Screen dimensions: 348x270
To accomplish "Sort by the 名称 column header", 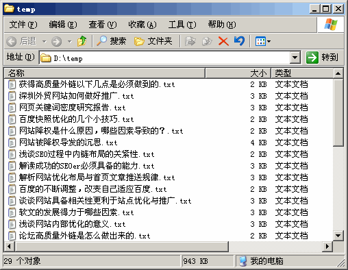I will coord(105,73).
